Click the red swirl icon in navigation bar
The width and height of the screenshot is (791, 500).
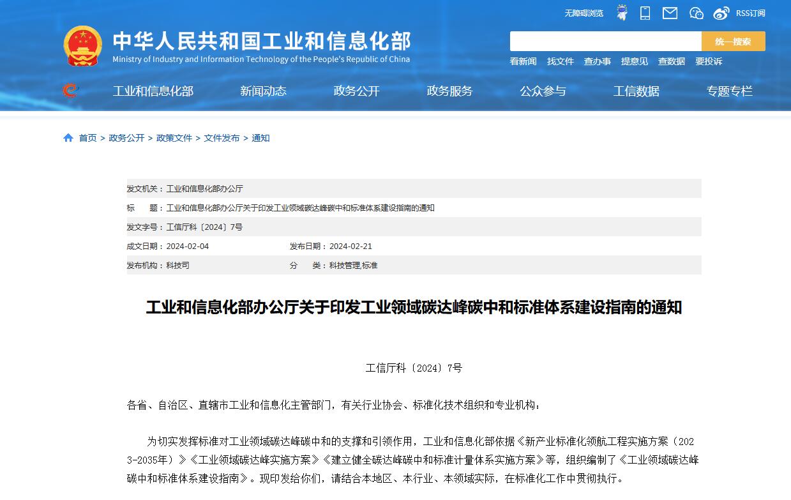pos(70,91)
